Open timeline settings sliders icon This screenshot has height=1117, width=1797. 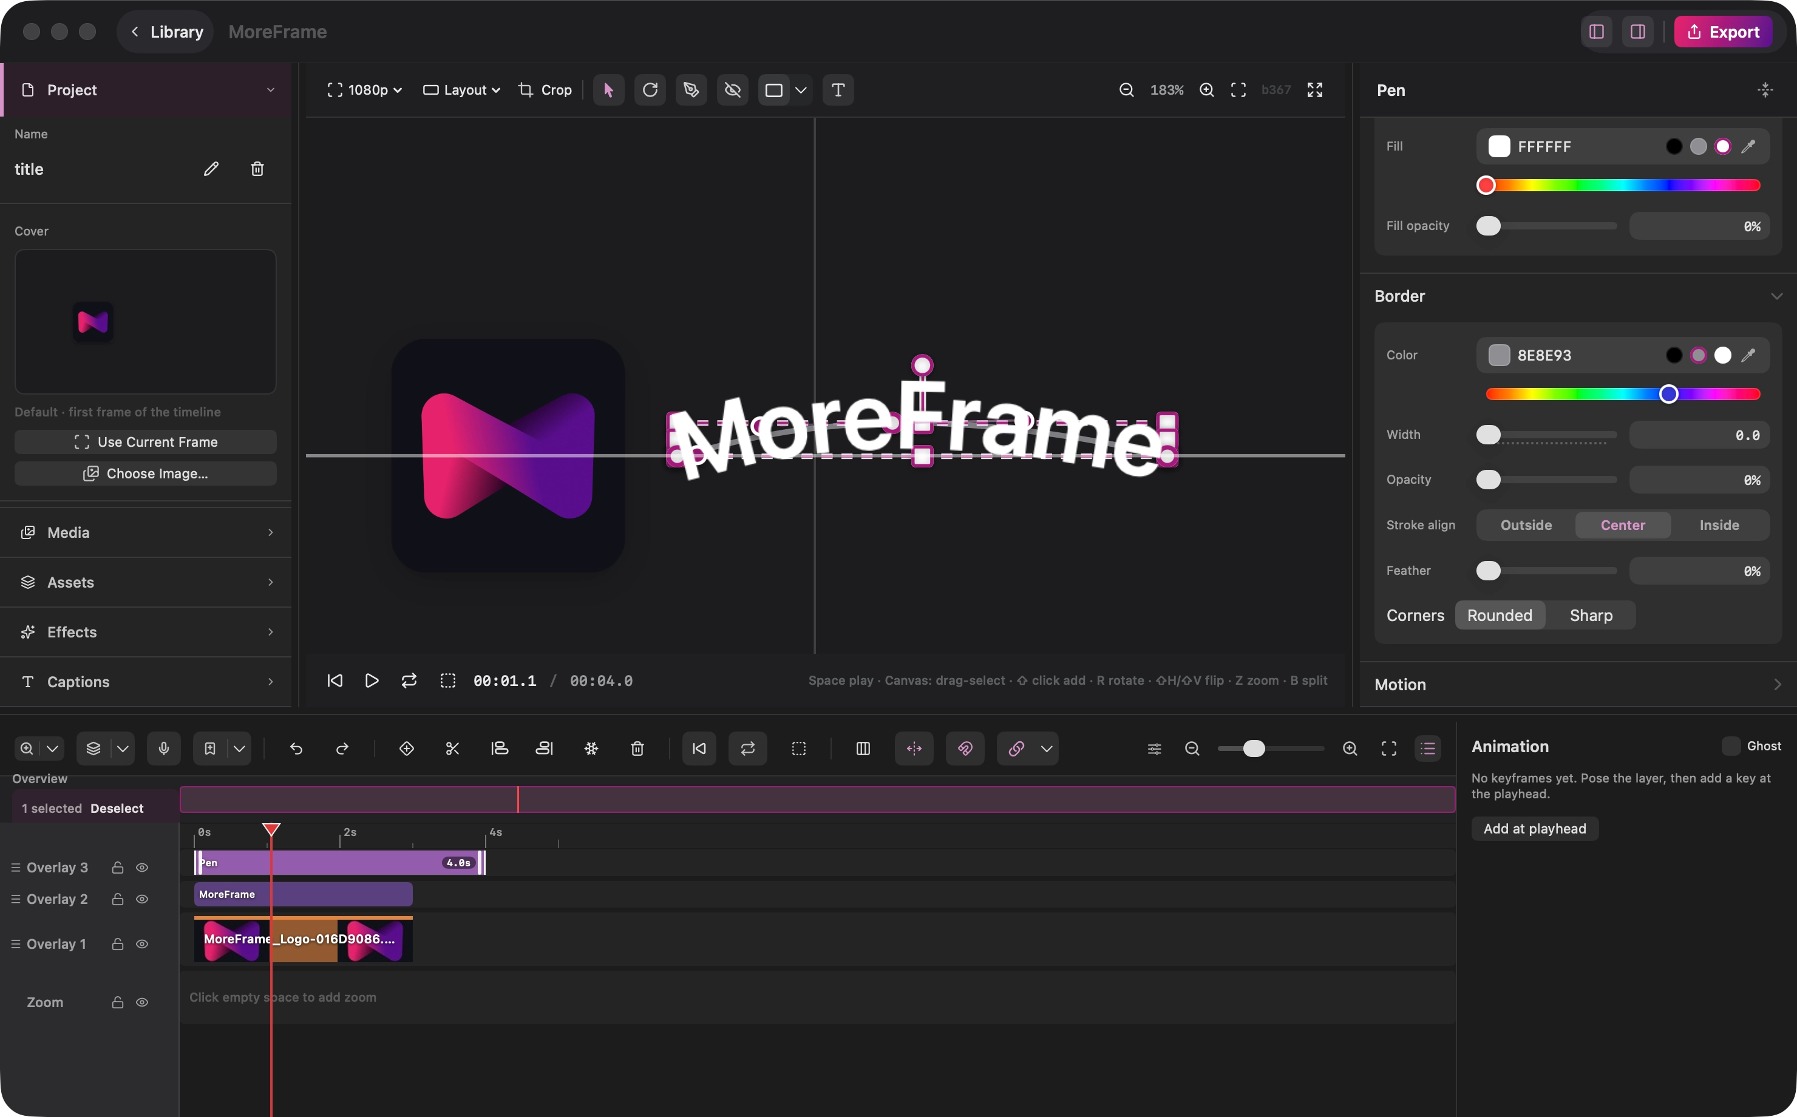pyautogui.click(x=1155, y=749)
